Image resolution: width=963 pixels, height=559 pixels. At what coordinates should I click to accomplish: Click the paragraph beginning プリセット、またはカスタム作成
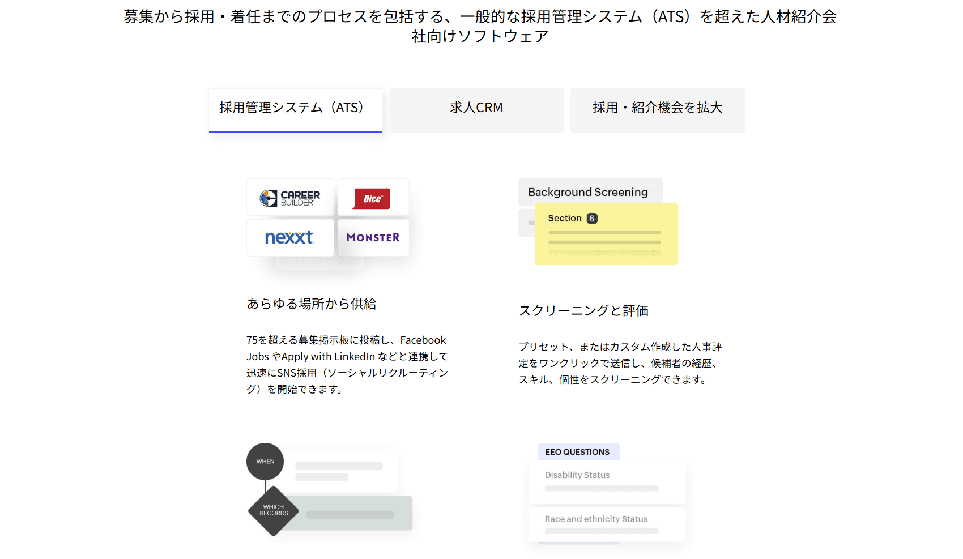pyautogui.click(x=620, y=363)
